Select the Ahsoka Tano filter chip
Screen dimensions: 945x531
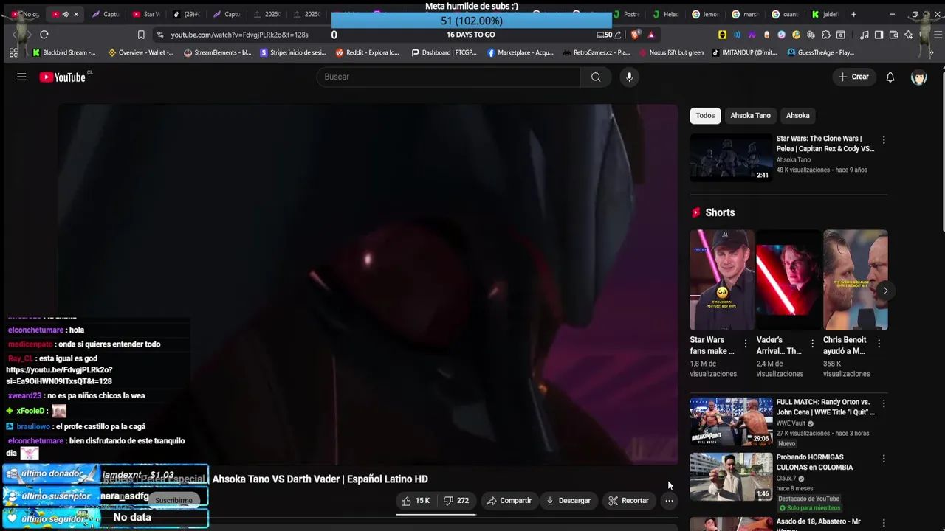(x=750, y=116)
